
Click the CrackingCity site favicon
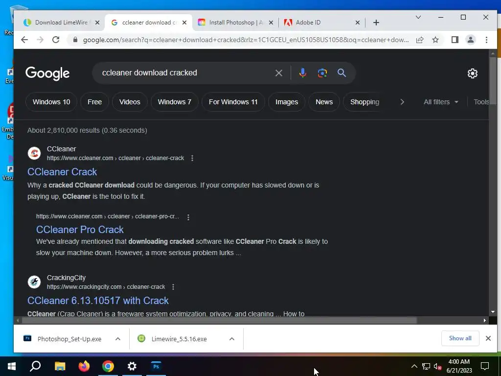click(x=34, y=282)
